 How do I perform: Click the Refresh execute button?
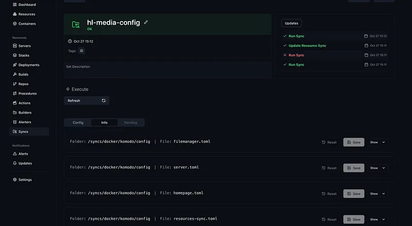pos(87,101)
